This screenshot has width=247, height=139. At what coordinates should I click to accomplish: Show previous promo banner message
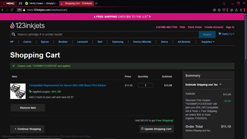point(95,17)
